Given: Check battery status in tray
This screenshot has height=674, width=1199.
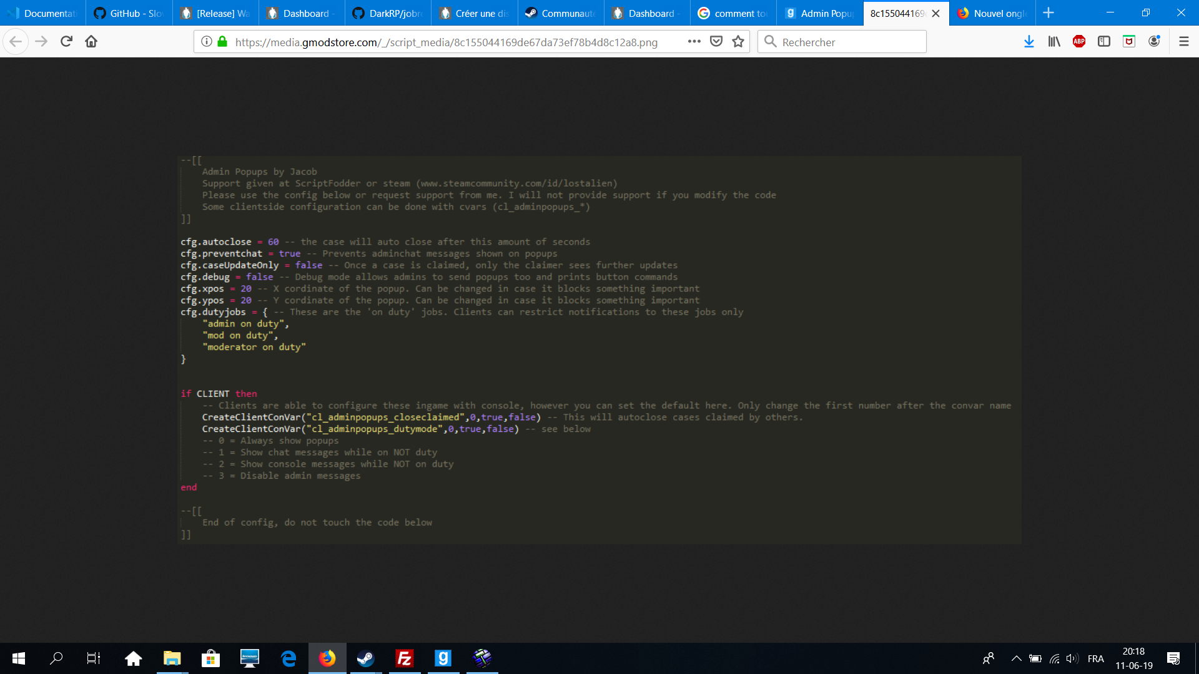Looking at the screenshot, I should (x=1035, y=658).
